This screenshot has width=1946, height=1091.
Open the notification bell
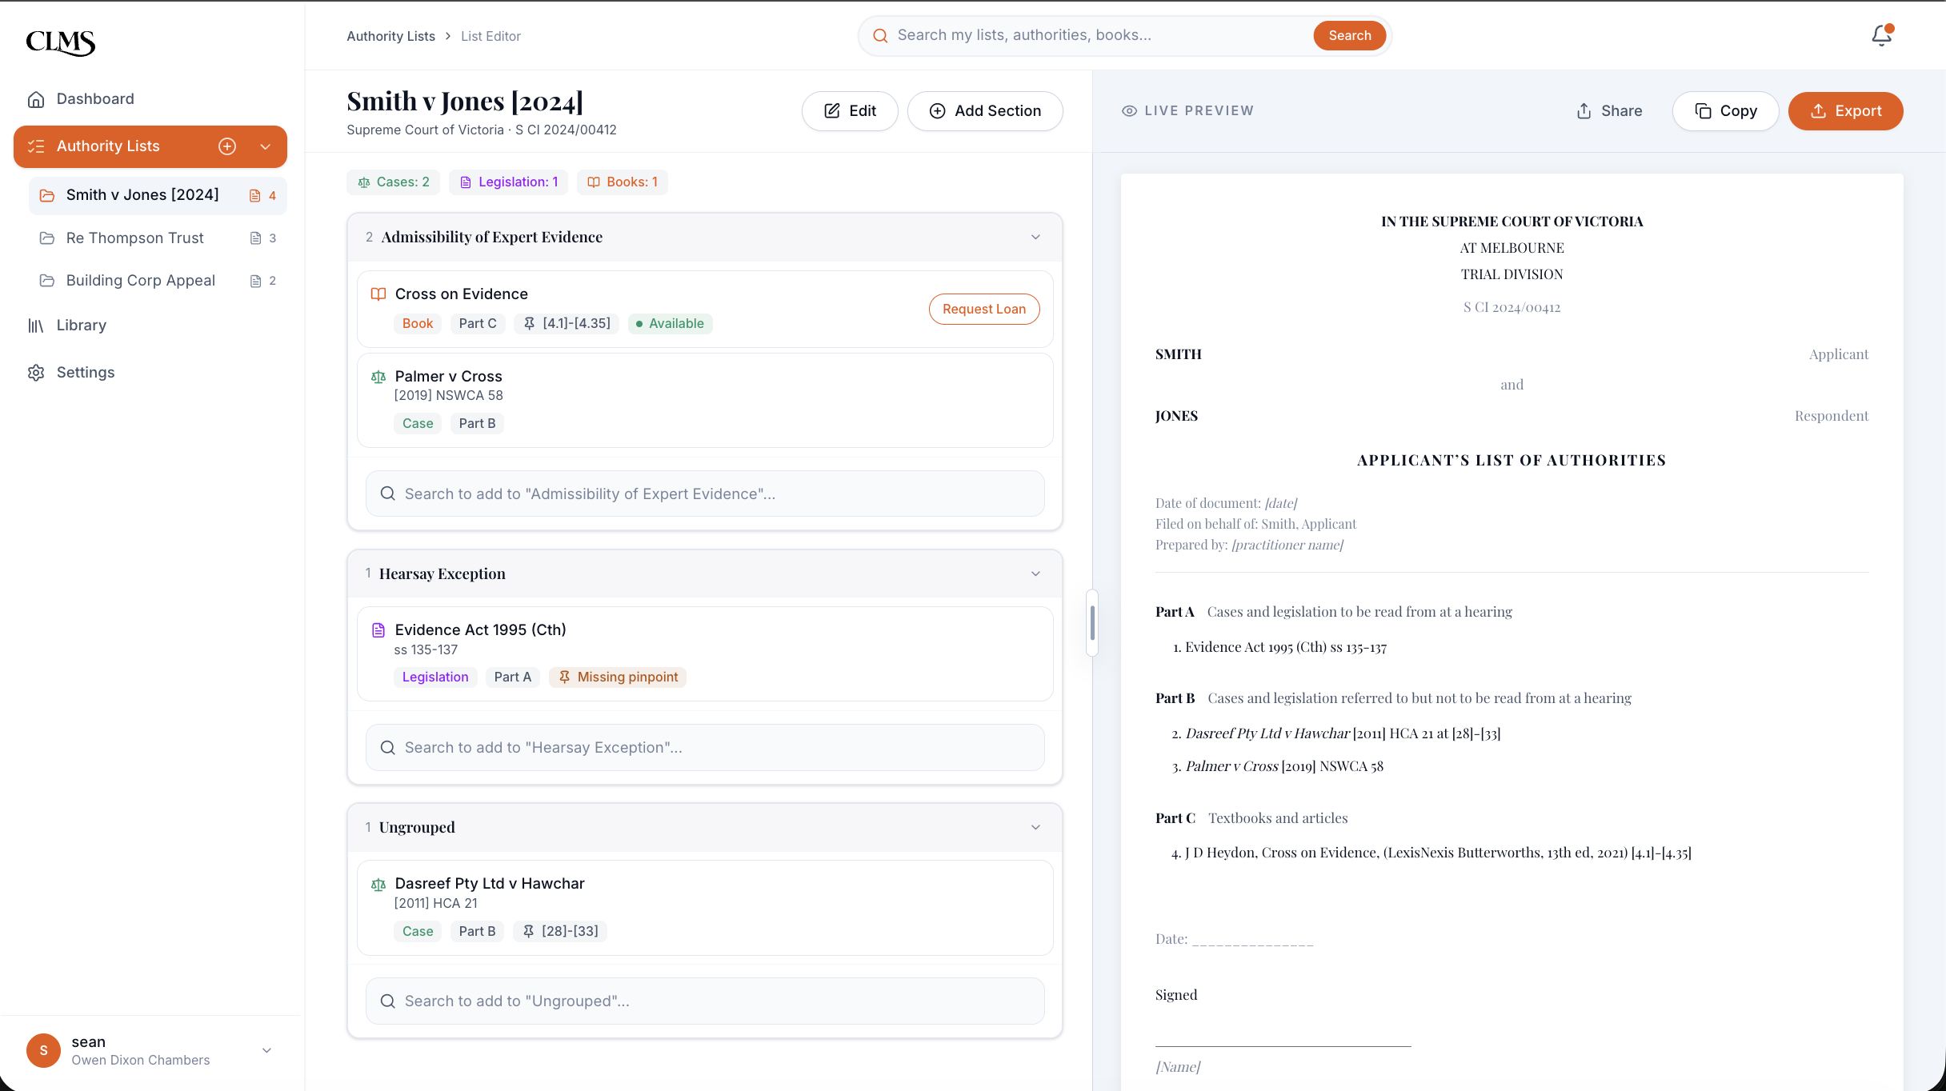[x=1880, y=35]
